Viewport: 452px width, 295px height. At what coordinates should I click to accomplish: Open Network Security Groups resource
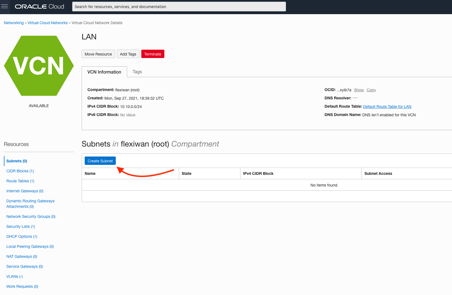[31, 216]
